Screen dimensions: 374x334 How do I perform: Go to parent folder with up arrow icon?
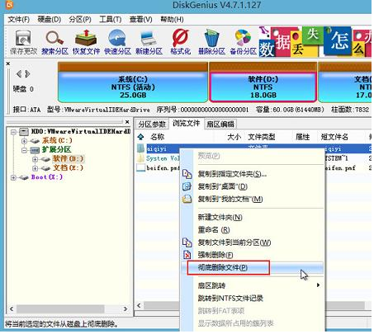tap(140, 137)
